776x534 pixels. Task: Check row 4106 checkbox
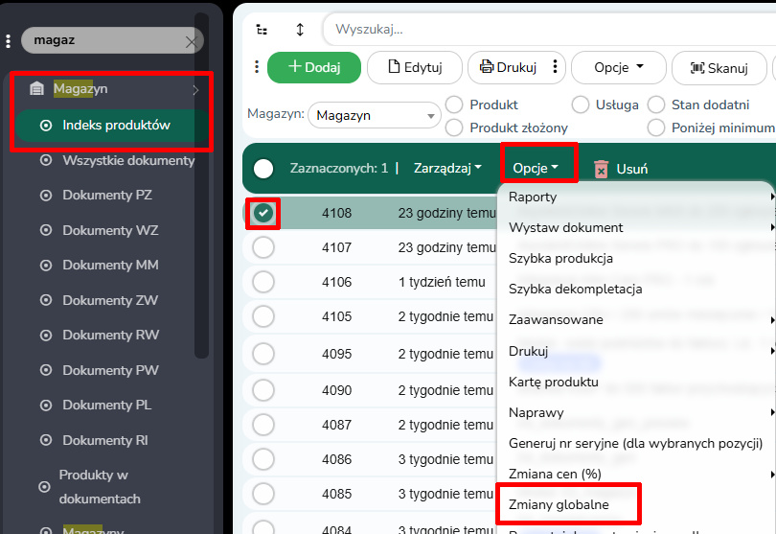[x=263, y=282]
